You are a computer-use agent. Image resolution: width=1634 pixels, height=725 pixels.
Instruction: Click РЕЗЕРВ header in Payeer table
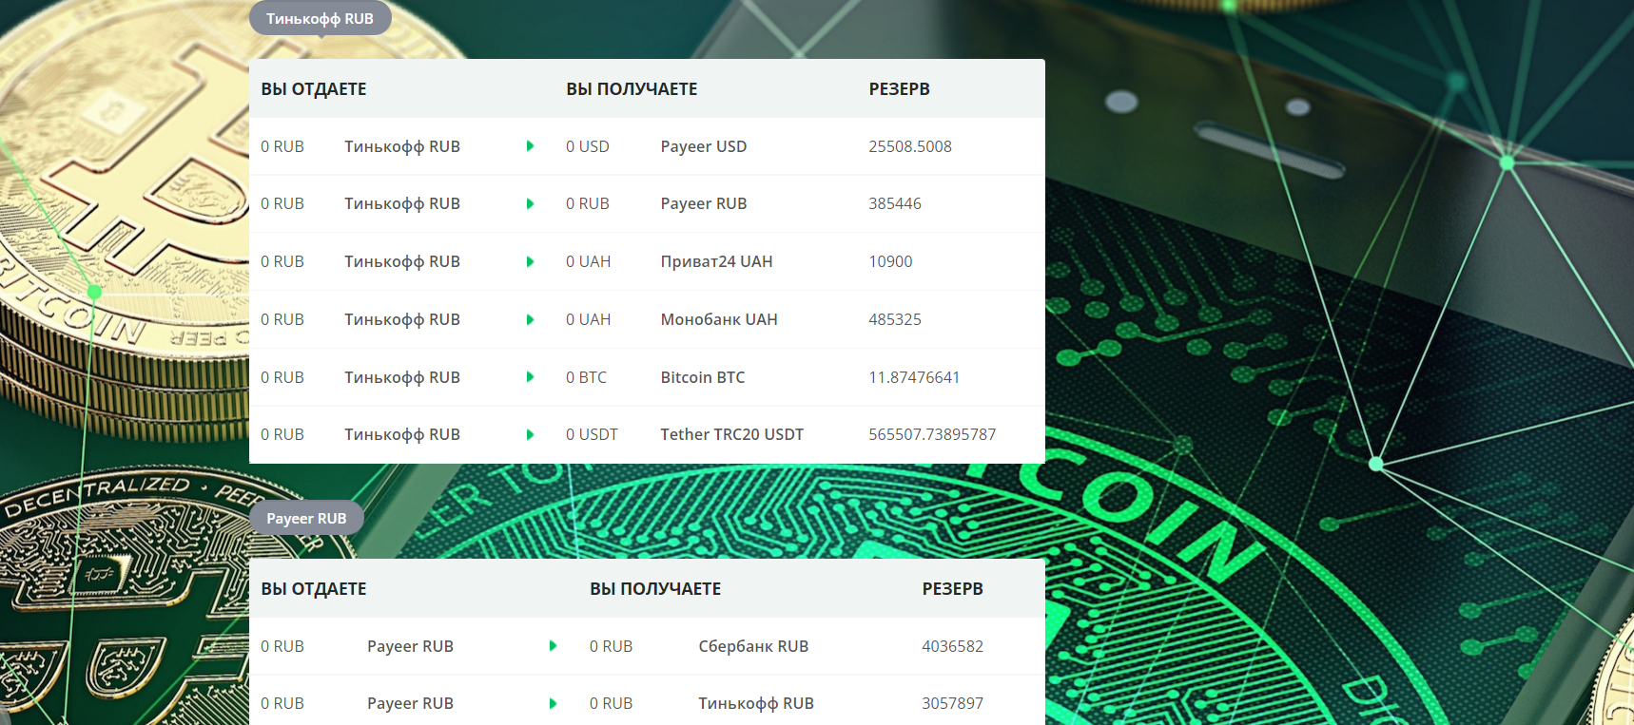coord(952,589)
